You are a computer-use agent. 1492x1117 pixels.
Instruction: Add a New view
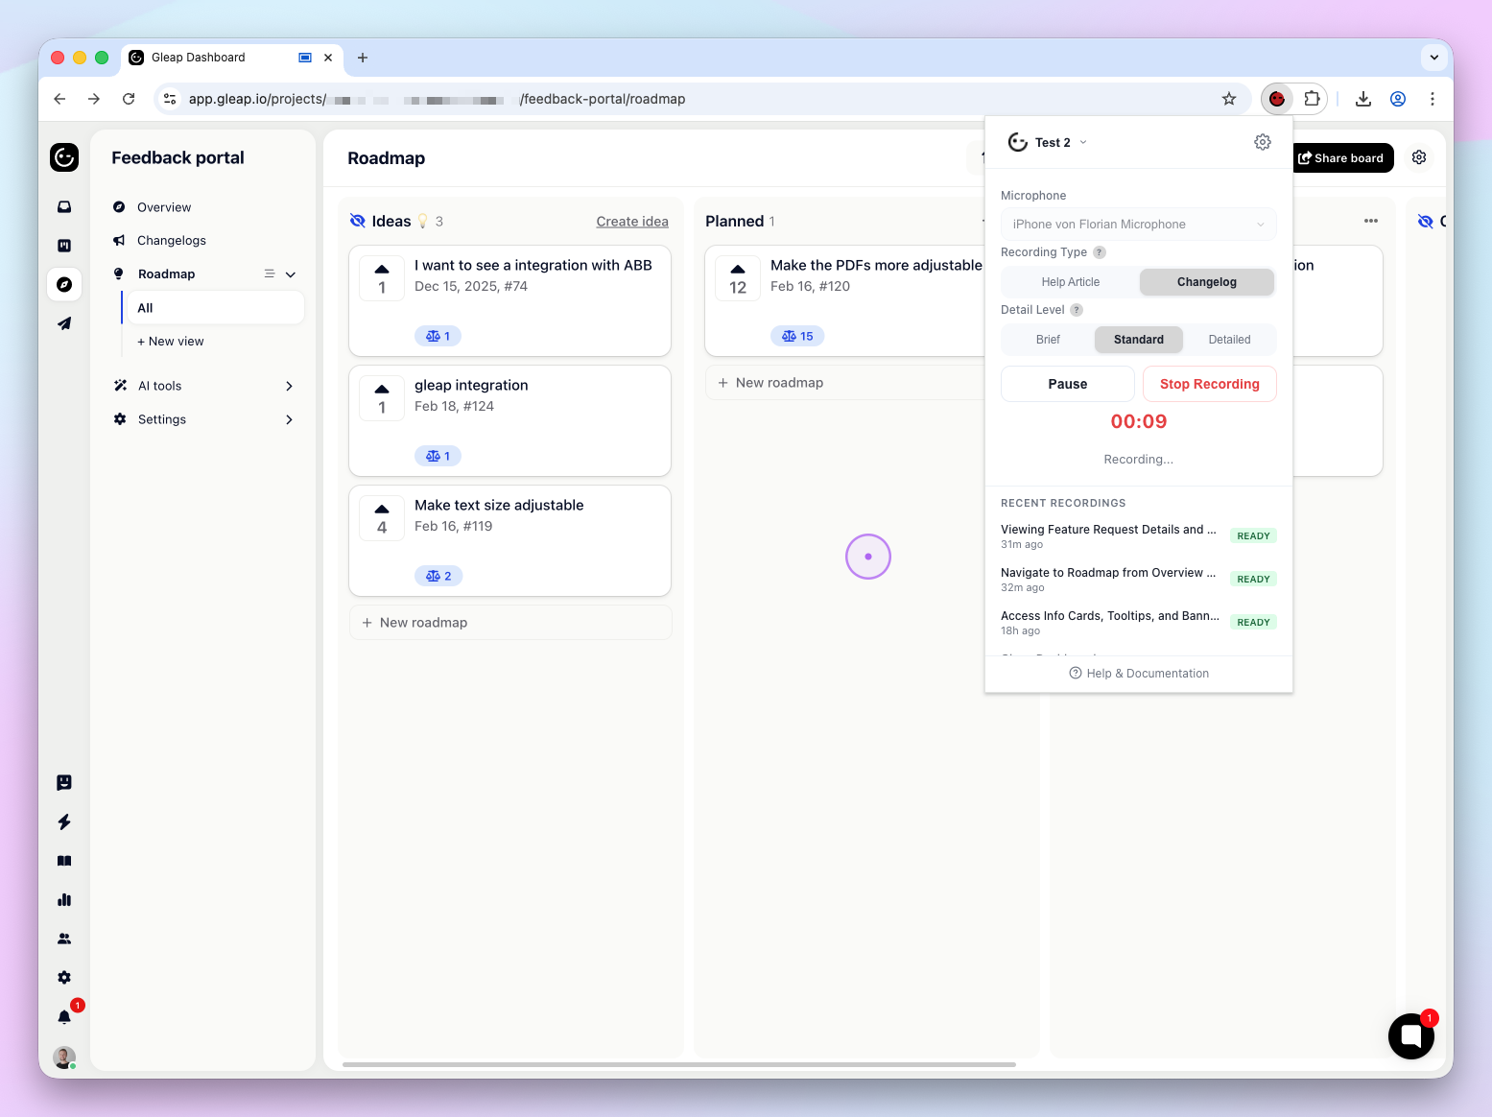171,342
